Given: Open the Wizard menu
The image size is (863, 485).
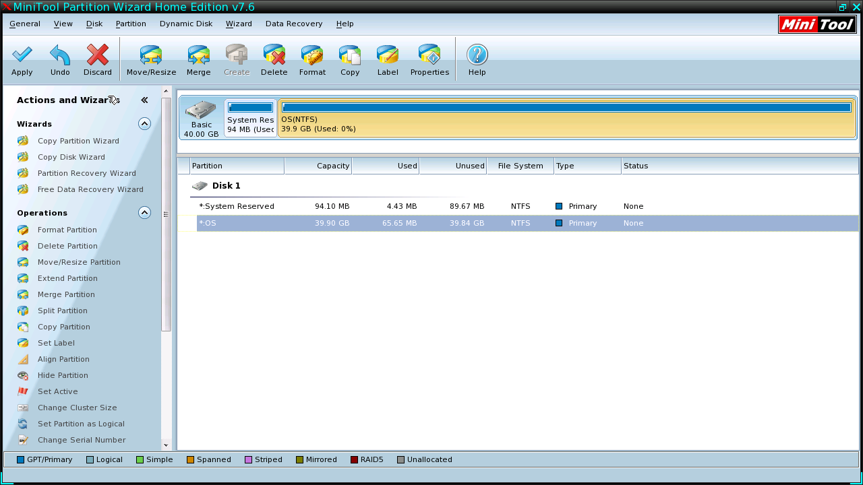Looking at the screenshot, I should pos(239,24).
